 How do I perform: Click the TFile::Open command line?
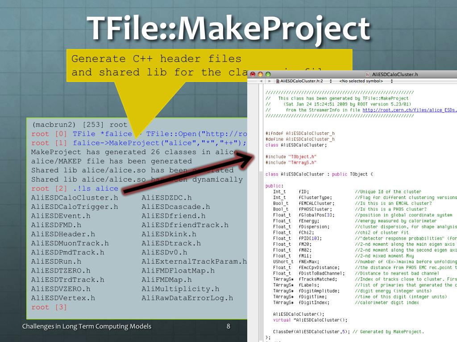coord(139,134)
